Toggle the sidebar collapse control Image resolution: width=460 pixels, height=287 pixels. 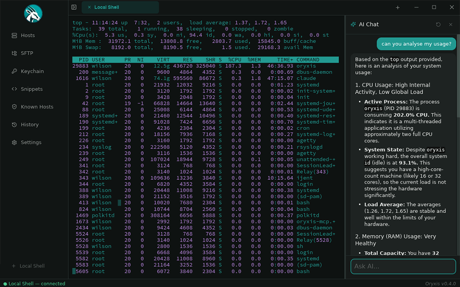point(73,7)
